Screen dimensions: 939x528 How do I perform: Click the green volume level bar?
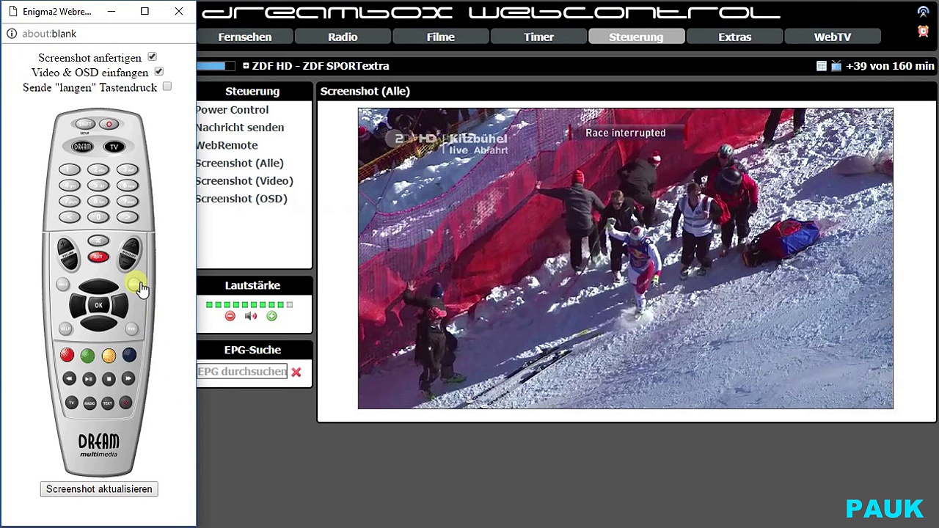point(249,304)
